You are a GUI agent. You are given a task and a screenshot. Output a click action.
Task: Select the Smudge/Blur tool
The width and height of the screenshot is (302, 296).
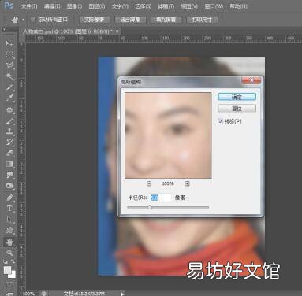coord(9,175)
